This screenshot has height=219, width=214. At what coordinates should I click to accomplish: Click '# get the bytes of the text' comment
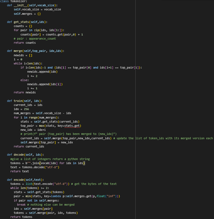pyautogui.click(x=94, y=184)
